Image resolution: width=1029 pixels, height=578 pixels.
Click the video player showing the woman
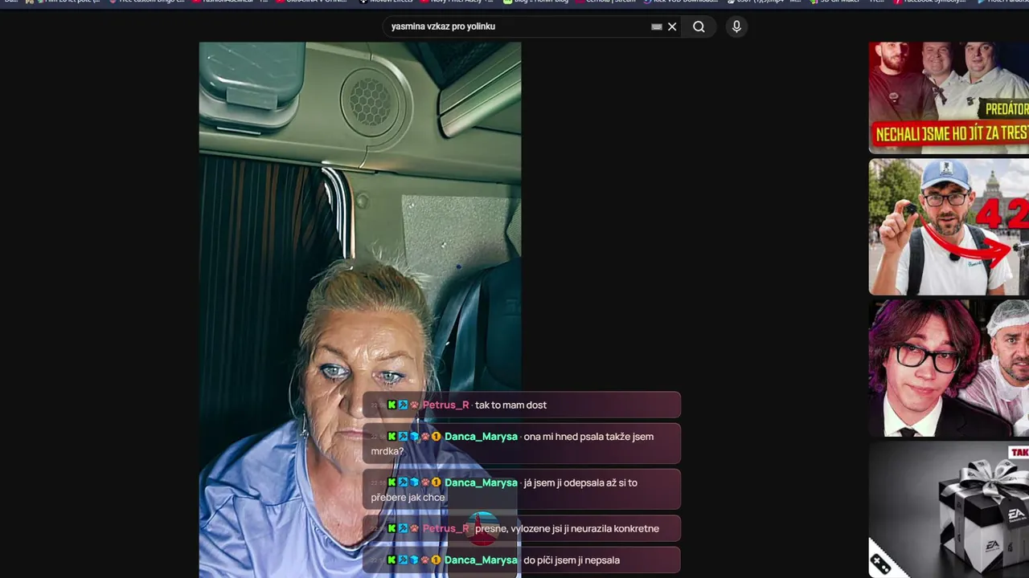pyautogui.click(x=360, y=310)
